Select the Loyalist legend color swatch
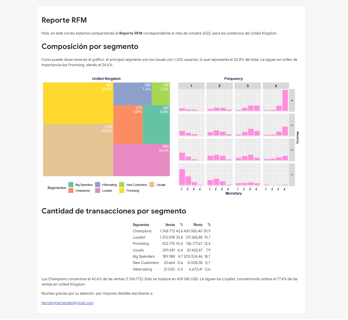 click(x=98, y=191)
